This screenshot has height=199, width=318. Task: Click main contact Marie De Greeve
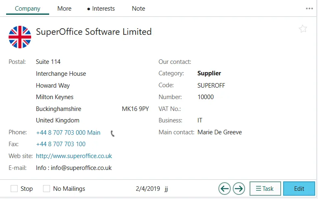220,132
